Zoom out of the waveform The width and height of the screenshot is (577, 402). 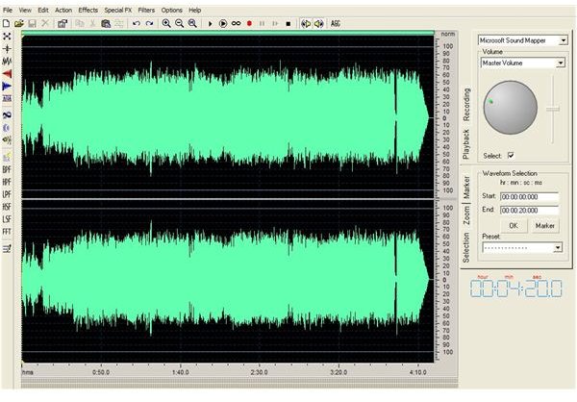coord(179,23)
